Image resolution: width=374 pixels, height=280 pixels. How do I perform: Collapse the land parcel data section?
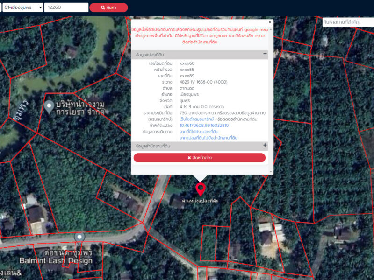click(x=265, y=54)
